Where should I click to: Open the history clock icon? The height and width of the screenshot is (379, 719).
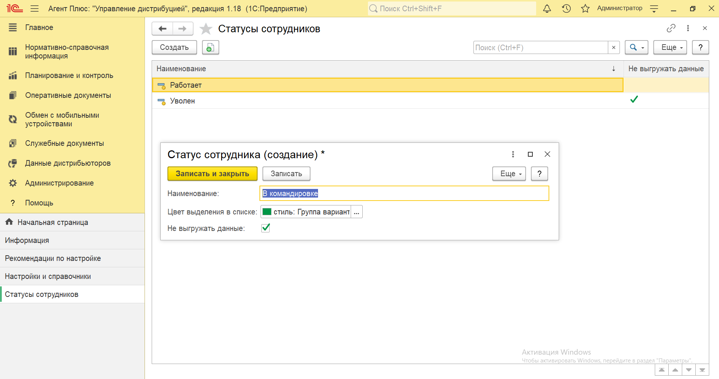(x=566, y=9)
